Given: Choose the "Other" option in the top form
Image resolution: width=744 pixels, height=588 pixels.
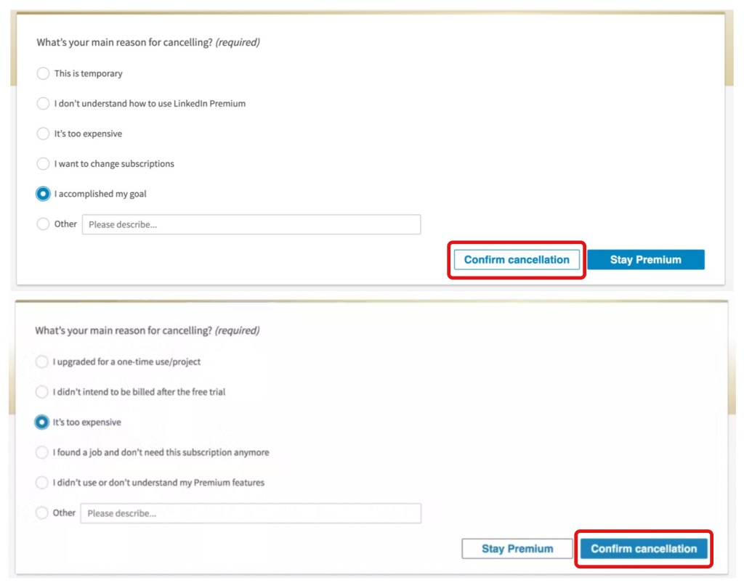Looking at the screenshot, I should [x=43, y=224].
